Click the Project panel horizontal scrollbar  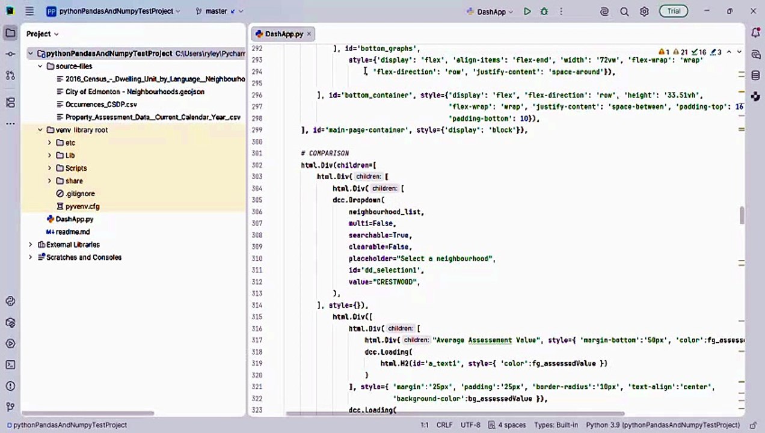88,413
